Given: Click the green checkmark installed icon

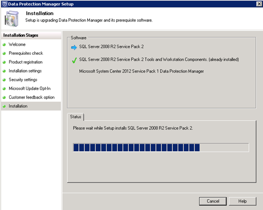Looking at the screenshot, I should tap(74, 60).
